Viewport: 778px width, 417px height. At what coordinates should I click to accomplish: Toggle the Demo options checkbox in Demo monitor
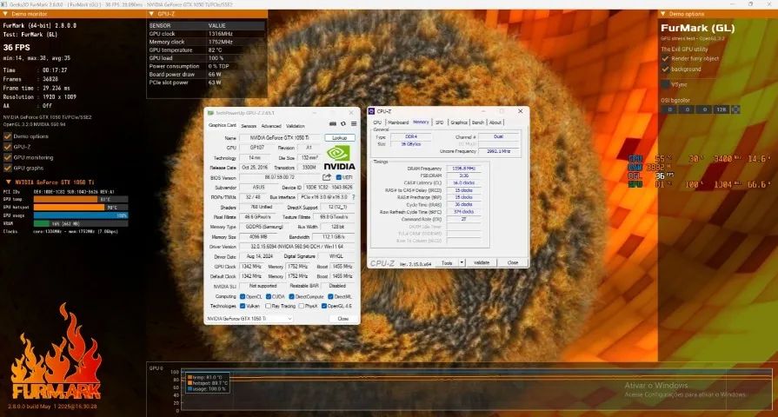(x=8, y=136)
